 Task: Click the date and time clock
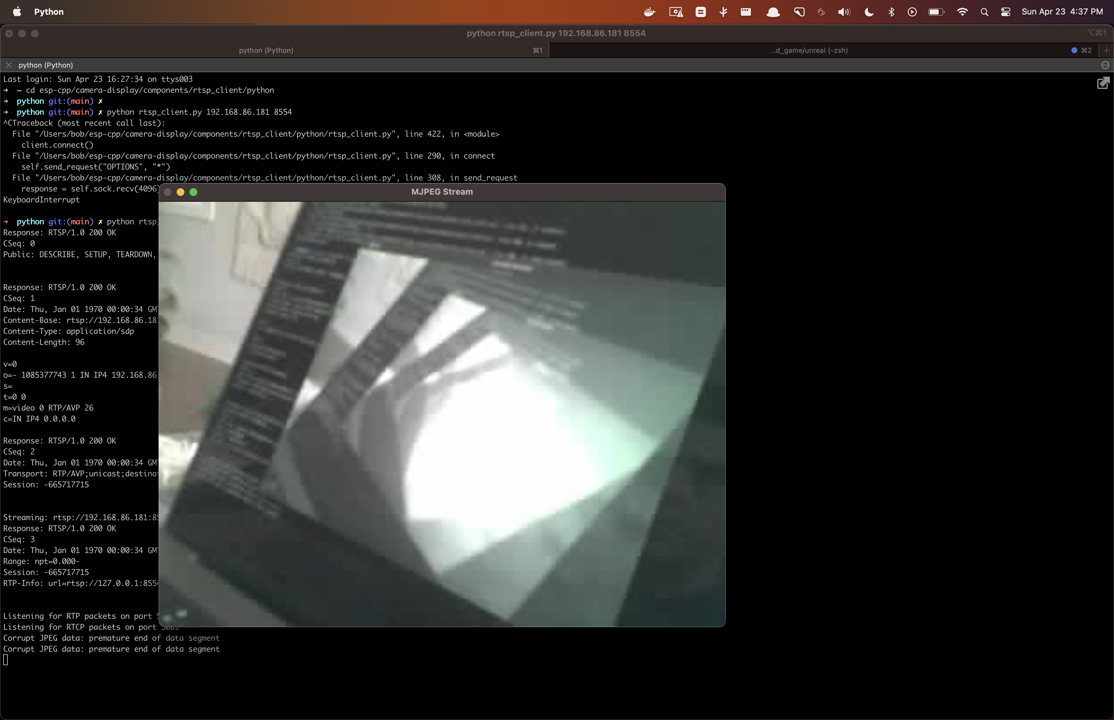1062,12
